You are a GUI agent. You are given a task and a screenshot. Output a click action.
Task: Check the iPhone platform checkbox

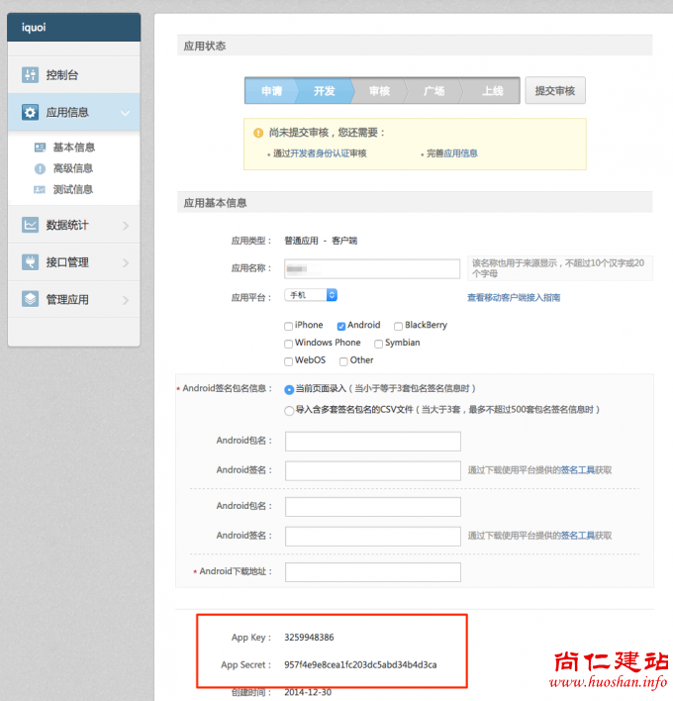(288, 326)
